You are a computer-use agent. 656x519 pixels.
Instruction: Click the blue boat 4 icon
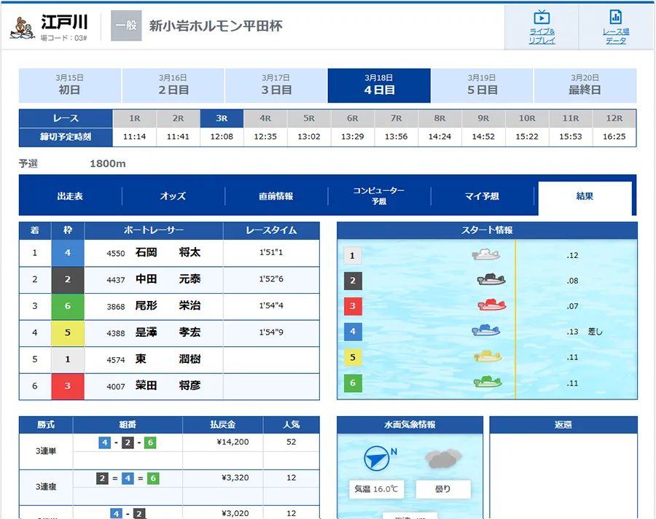486,331
